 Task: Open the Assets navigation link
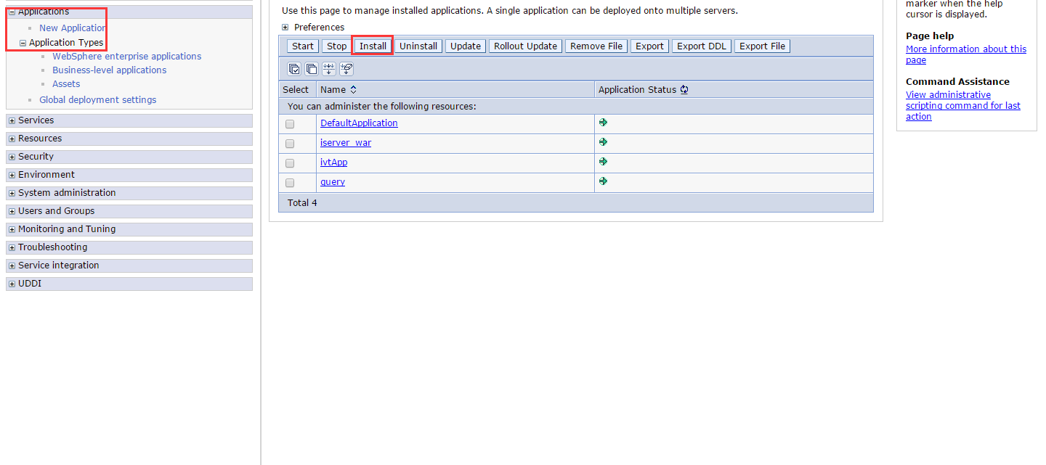(x=66, y=84)
